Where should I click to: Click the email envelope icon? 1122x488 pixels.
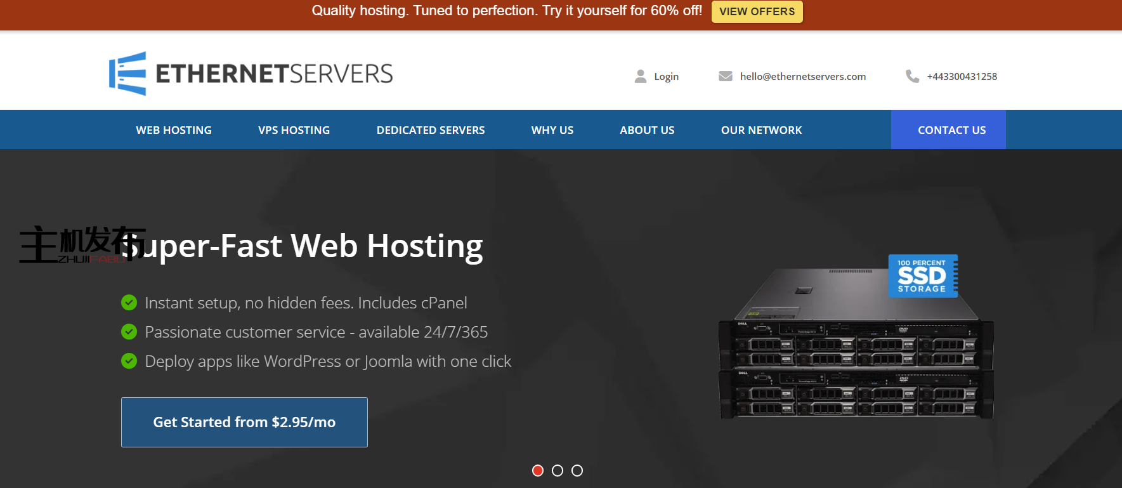(725, 76)
